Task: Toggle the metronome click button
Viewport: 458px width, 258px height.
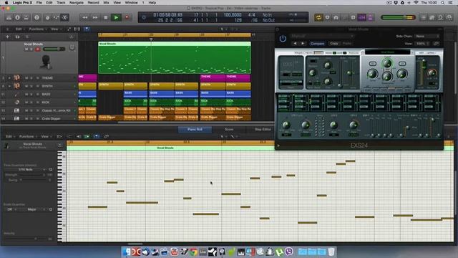Action: pos(370,17)
